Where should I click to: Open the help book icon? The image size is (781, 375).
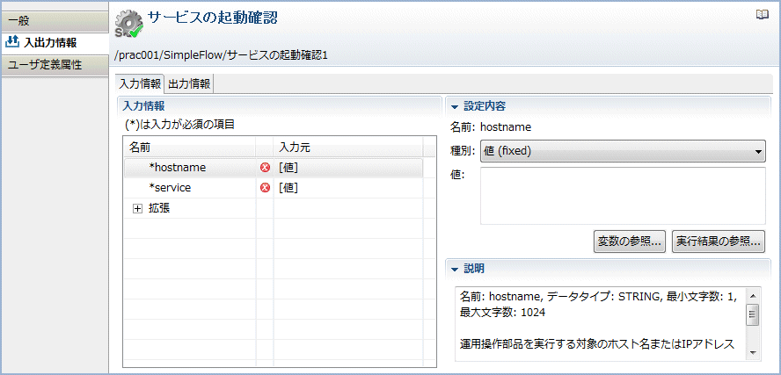tap(762, 15)
